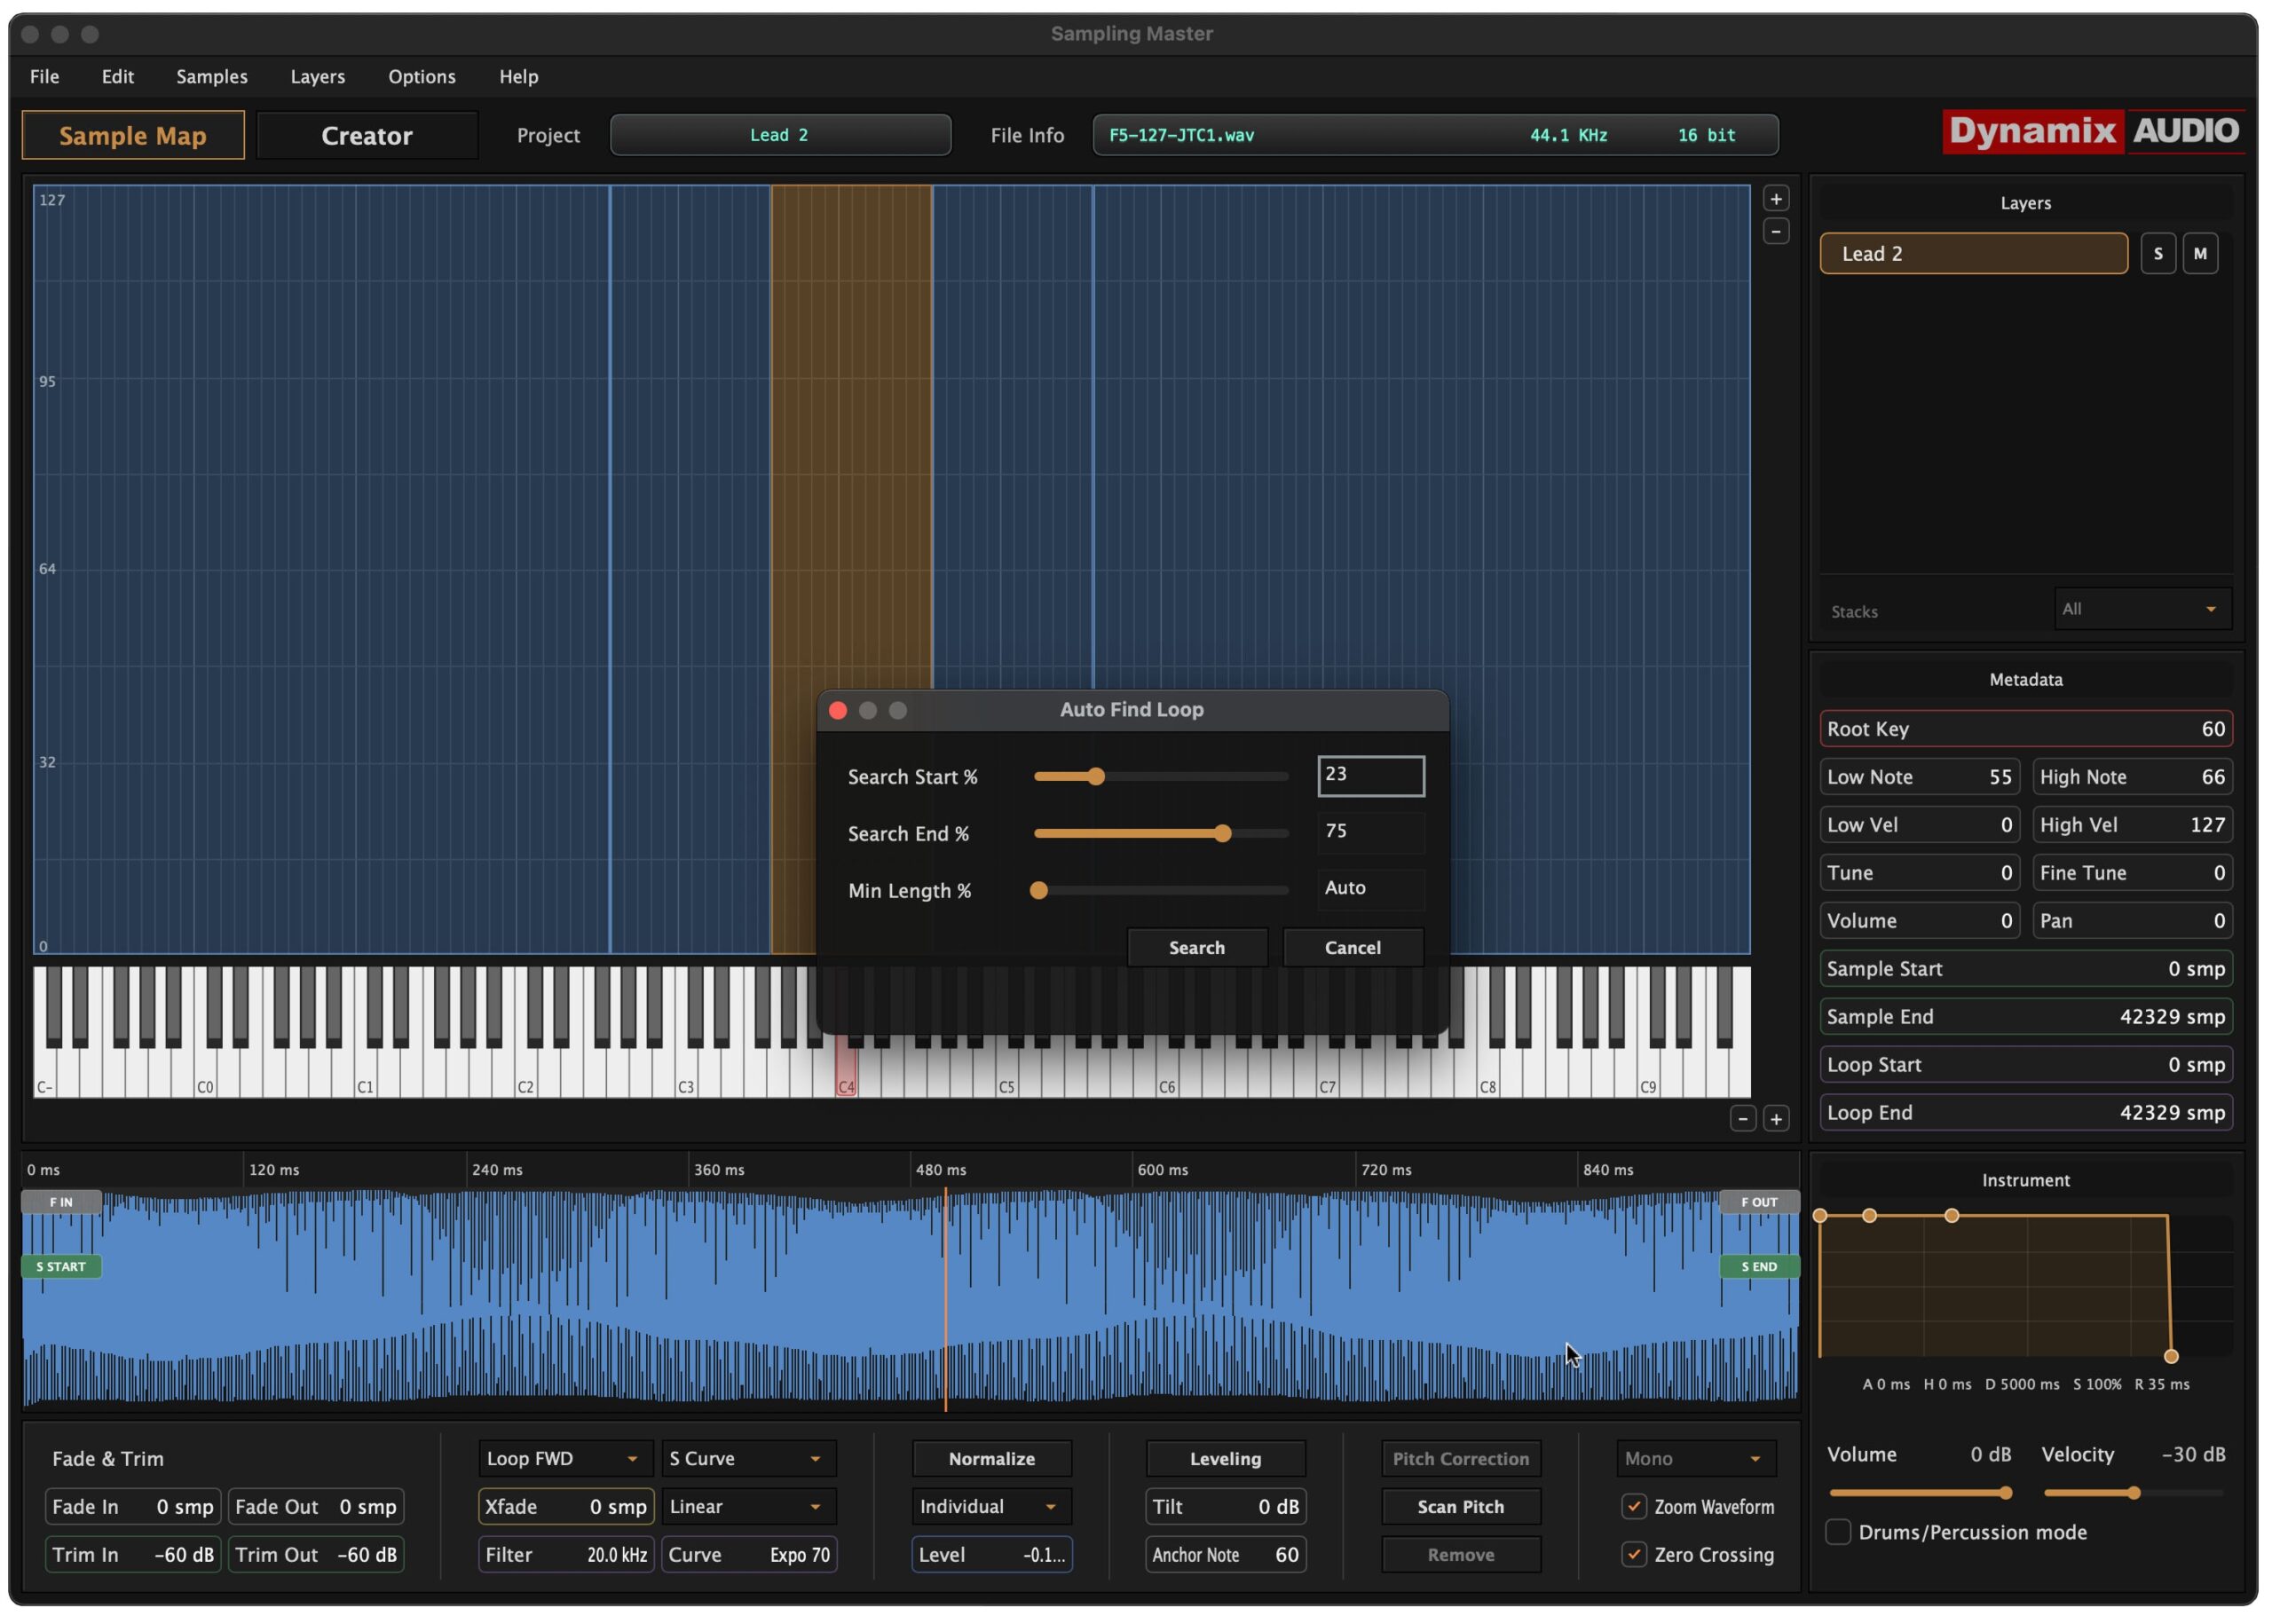Viewport: 2272px width, 1624px height.
Task: Switch to the Creator tab
Action: coord(366,136)
